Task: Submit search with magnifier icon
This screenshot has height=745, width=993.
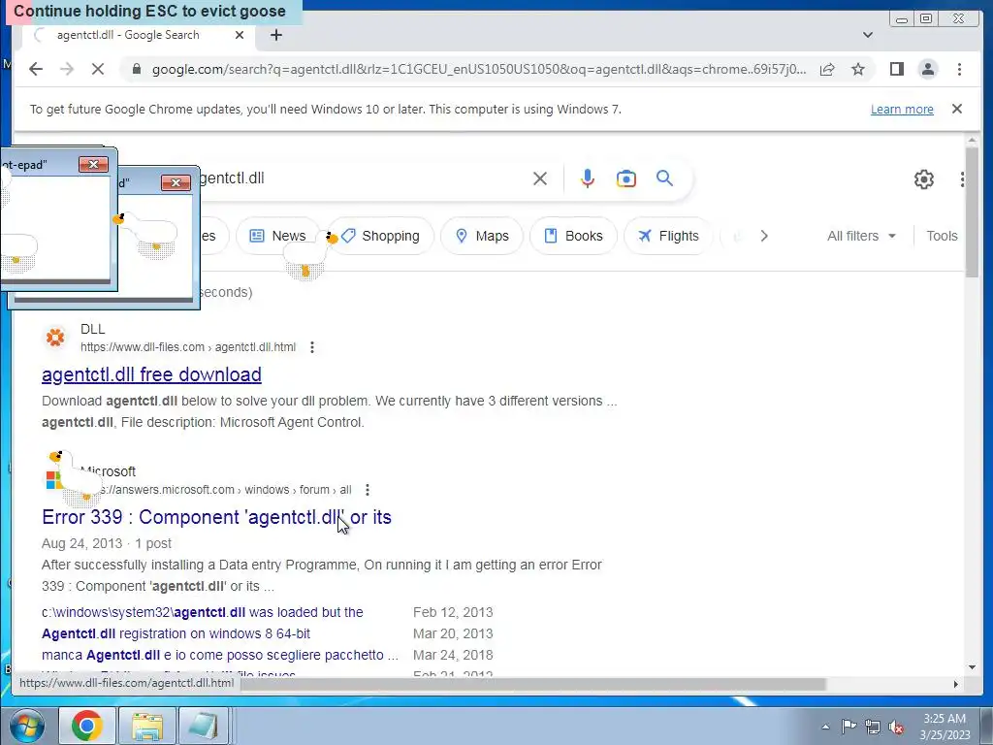Action: point(664,178)
